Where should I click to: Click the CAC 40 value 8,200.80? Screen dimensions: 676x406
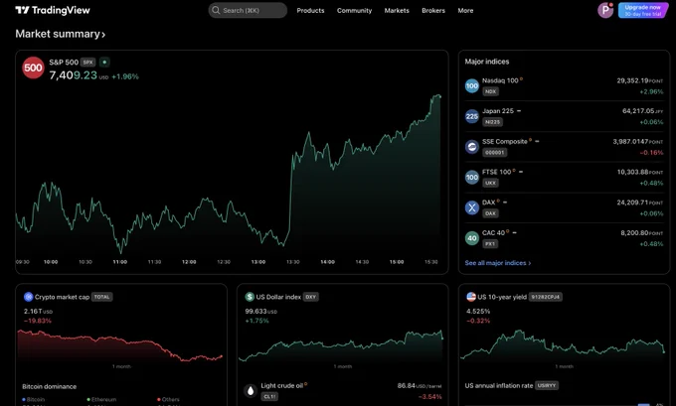(634, 233)
